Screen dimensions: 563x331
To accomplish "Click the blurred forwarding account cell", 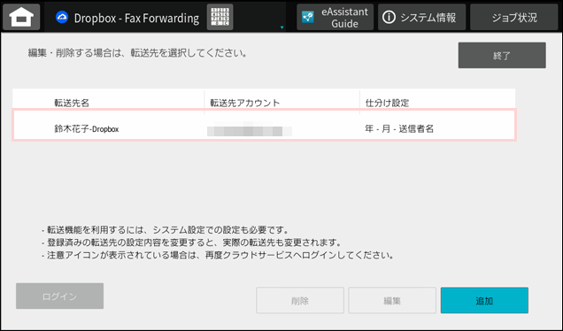I will pyautogui.click(x=249, y=128).
